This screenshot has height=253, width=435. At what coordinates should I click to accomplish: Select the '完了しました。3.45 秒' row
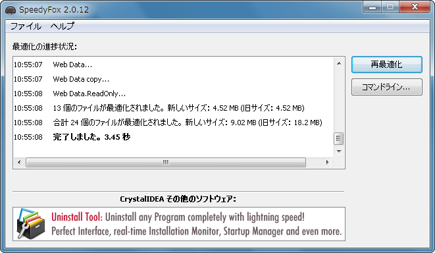pyautogui.click(x=173, y=137)
